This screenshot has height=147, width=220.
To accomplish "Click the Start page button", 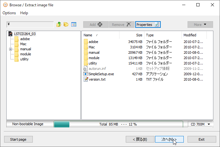I will pyautogui.click(x=18, y=139).
